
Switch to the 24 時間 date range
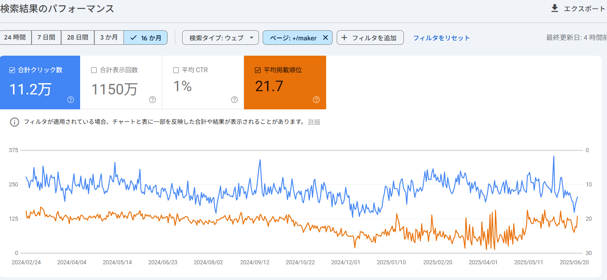(x=15, y=37)
